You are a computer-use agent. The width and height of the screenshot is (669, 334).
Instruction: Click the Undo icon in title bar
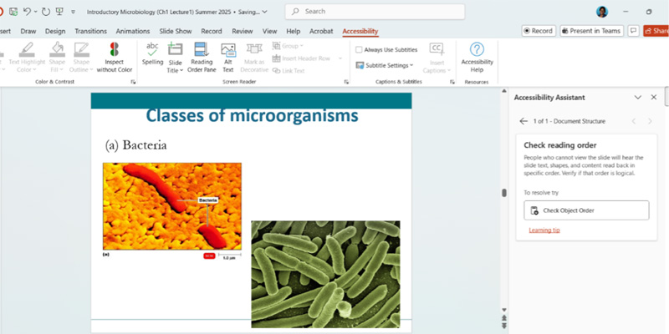(x=28, y=12)
